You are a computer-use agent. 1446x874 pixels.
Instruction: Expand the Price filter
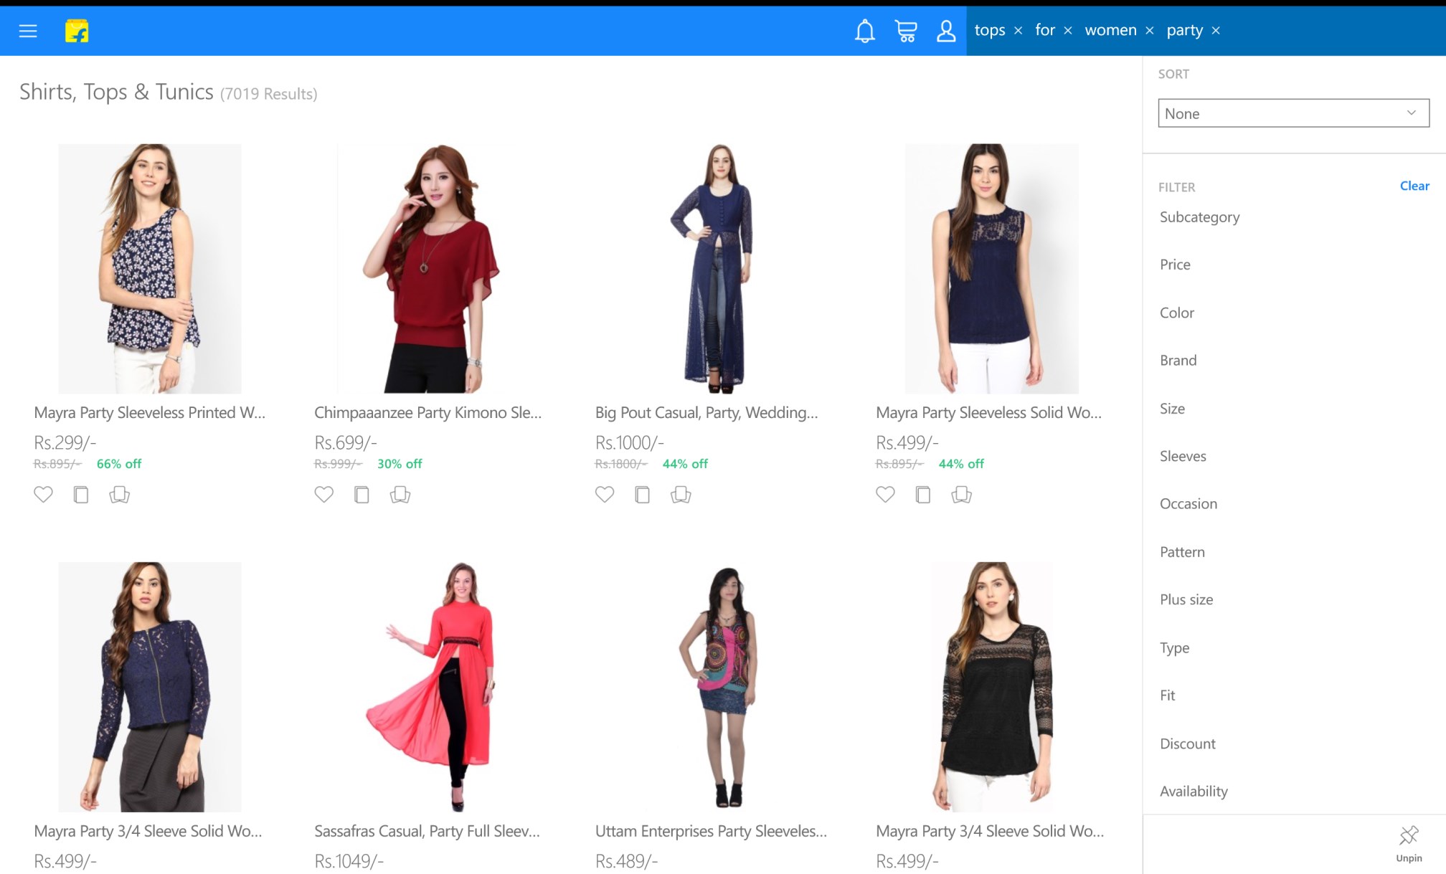tap(1175, 265)
